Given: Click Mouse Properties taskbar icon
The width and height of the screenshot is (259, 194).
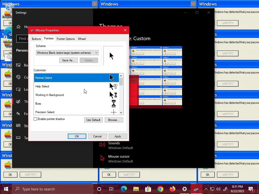Looking at the screenshot, I should 197,189.
